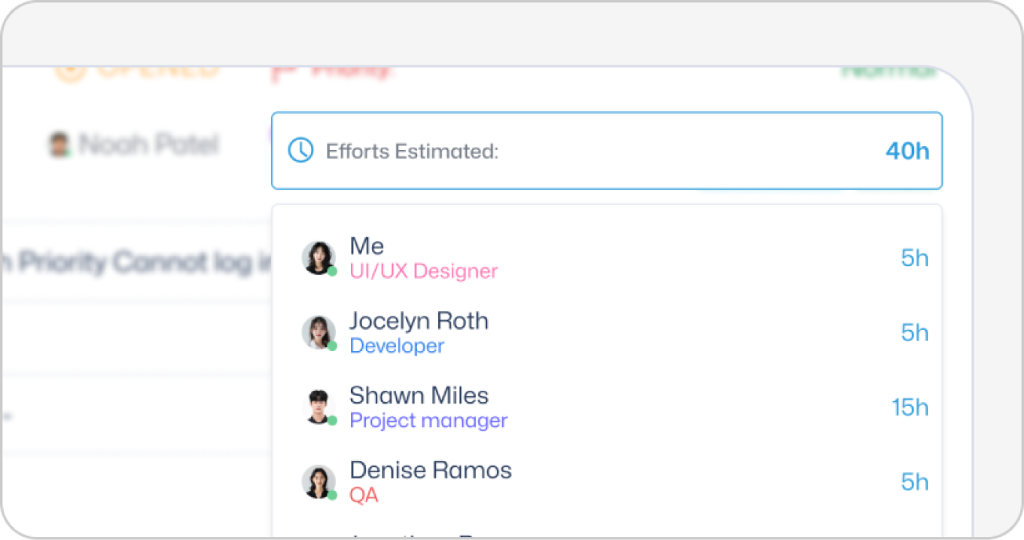
Task: Click the 5h value for Me
Action: [x=915, y=258]
